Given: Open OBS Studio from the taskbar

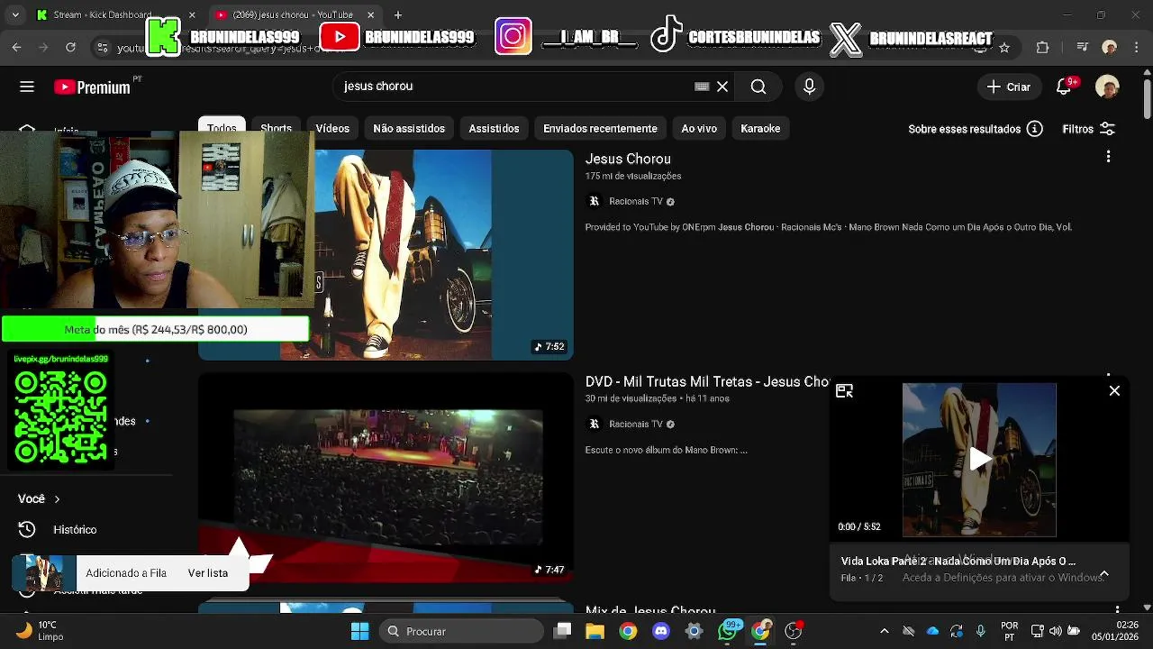Looking at the screenshot, I should (794, 631).
